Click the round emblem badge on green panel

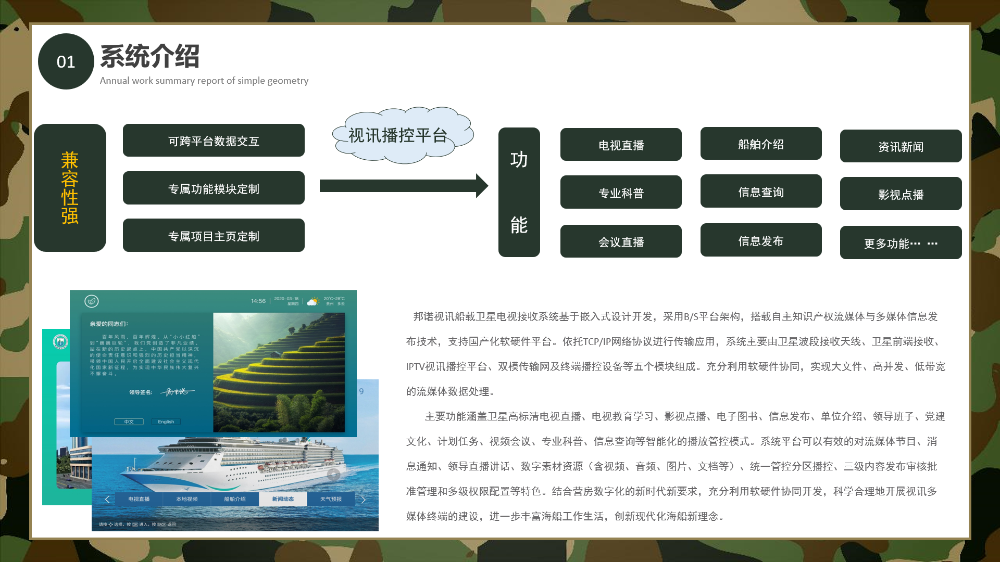[x=61, y=342]
